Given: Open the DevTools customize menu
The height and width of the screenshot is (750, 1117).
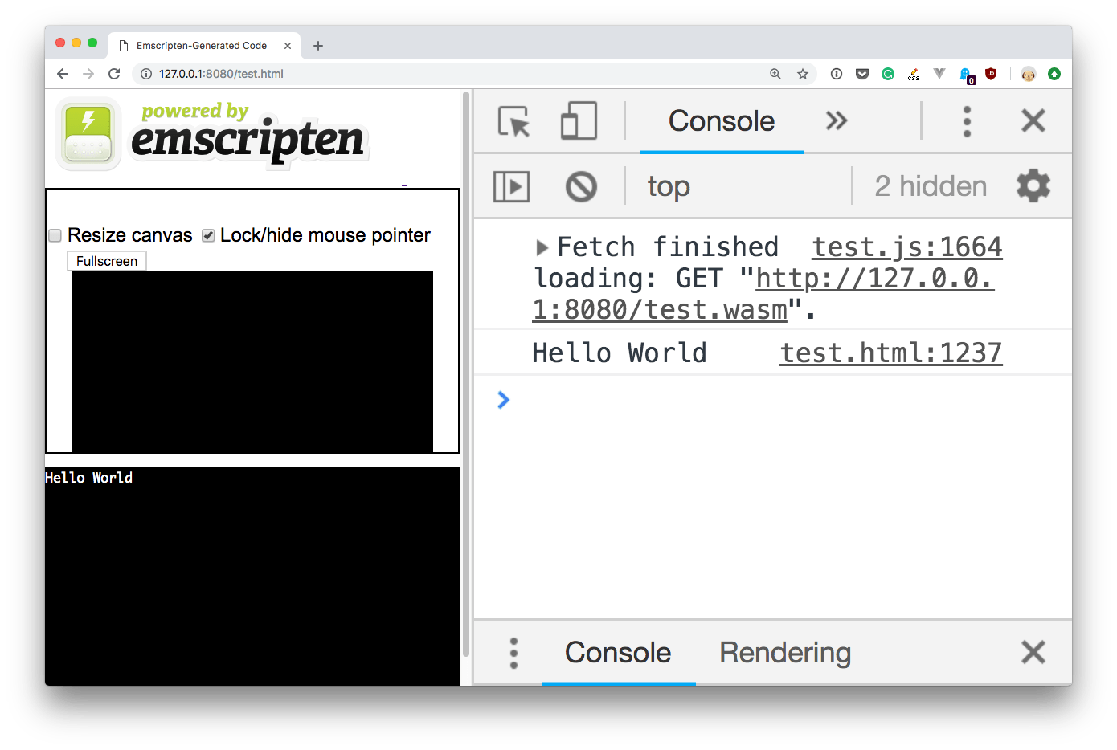Looking at the screenshot, I should point(967,120).
